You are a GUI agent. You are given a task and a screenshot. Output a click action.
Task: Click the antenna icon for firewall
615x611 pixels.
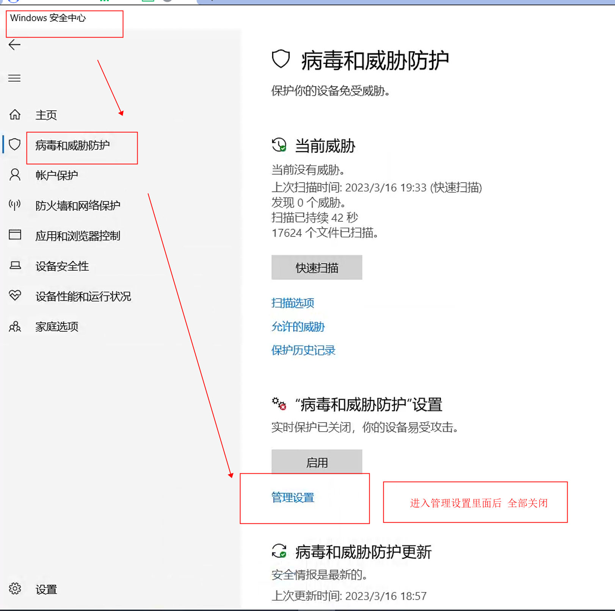pyautogui.click(x=15, y=205)
